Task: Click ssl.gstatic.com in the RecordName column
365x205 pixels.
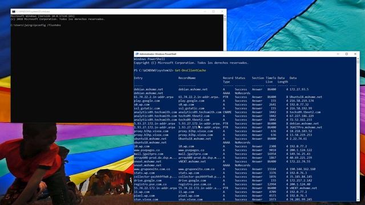Action: (x=192, y=108)
